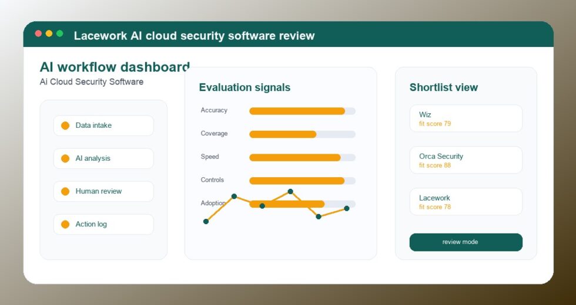Open the Lacework shortlist card
The image size is (576, 305).
pos(466,202)
